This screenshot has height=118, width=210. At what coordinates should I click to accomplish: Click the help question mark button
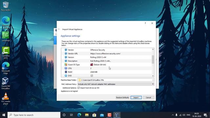(x=145, y=23)
